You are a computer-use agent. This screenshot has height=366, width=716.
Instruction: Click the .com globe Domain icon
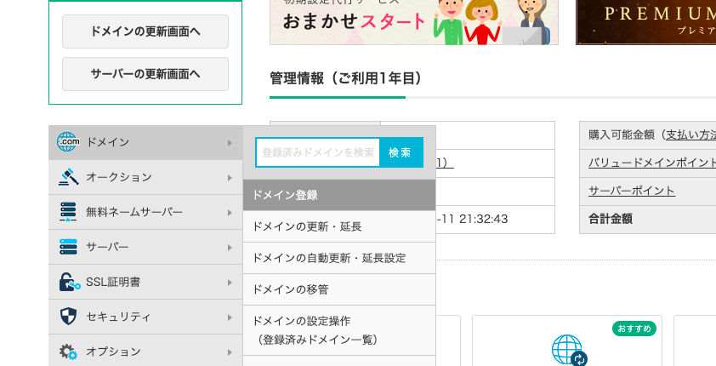(68, 142)
